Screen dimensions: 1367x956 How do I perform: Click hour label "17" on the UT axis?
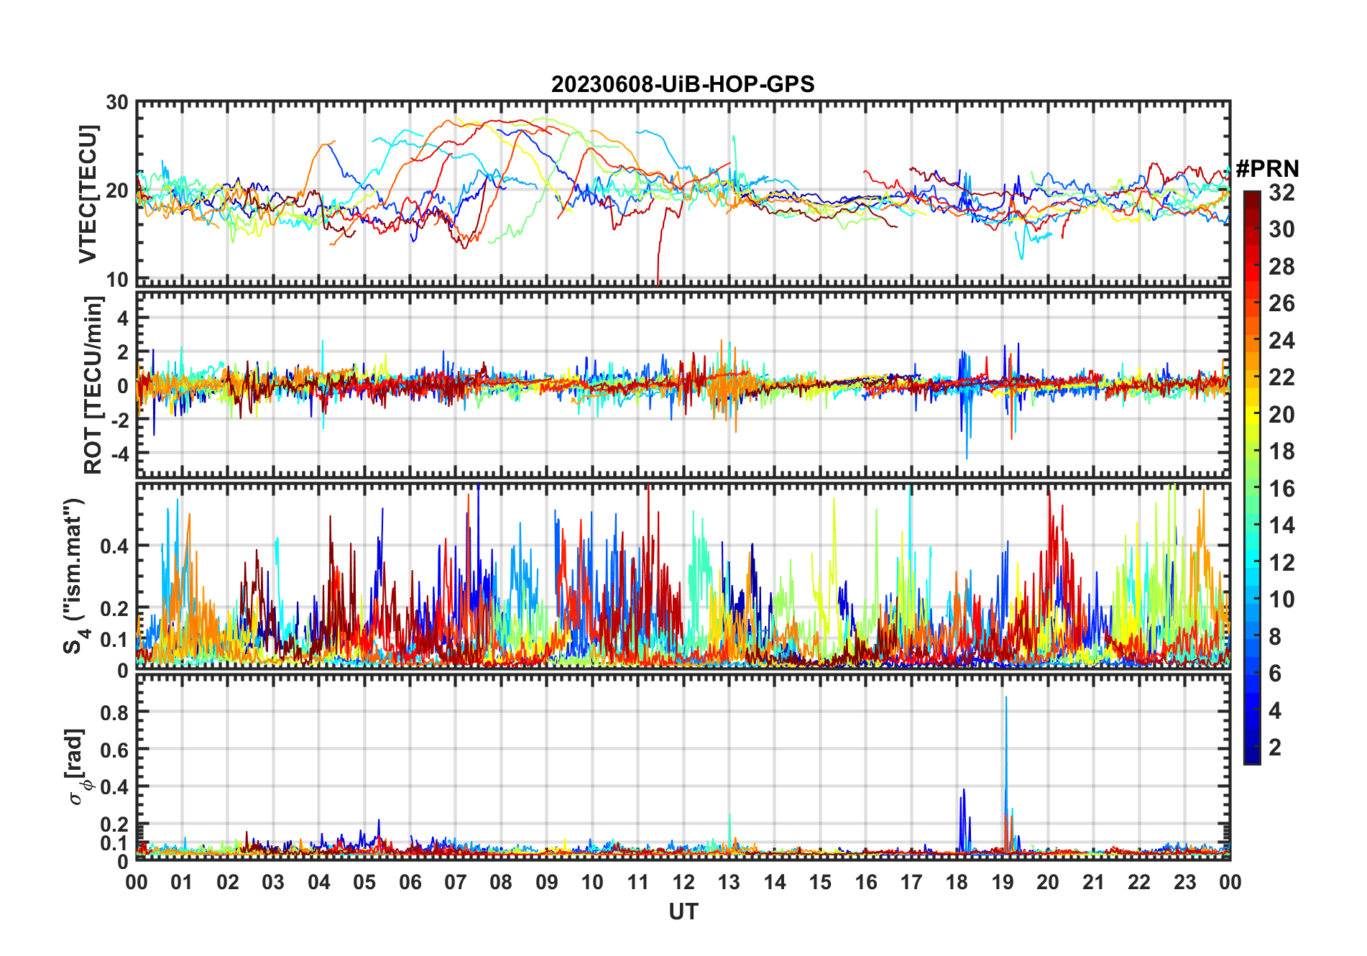tap(911, 882)
